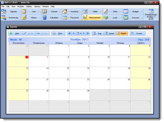Switch to Day view

click(x=98, y=34)
